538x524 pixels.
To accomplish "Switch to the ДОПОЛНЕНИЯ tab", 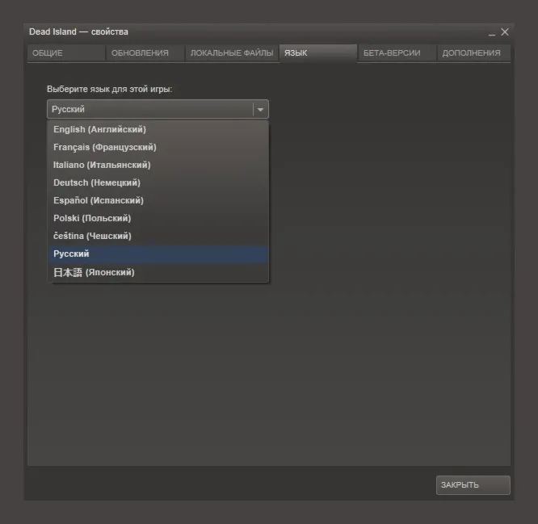I will (474, 53).
